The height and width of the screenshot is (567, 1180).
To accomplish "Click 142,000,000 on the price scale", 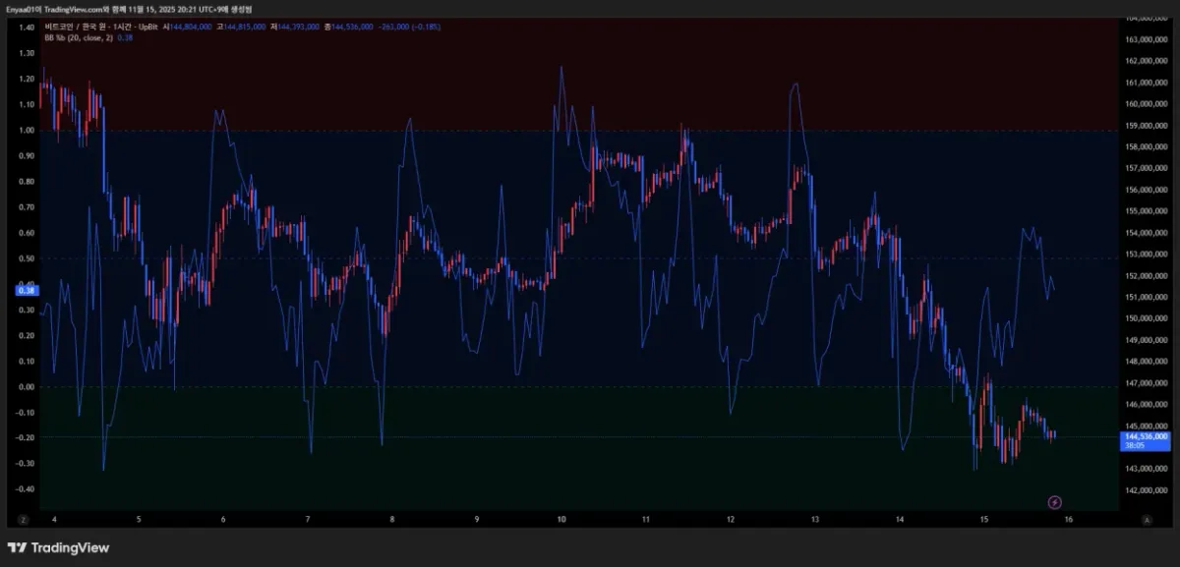I will pyautogui.click(x=1146, y=490).
